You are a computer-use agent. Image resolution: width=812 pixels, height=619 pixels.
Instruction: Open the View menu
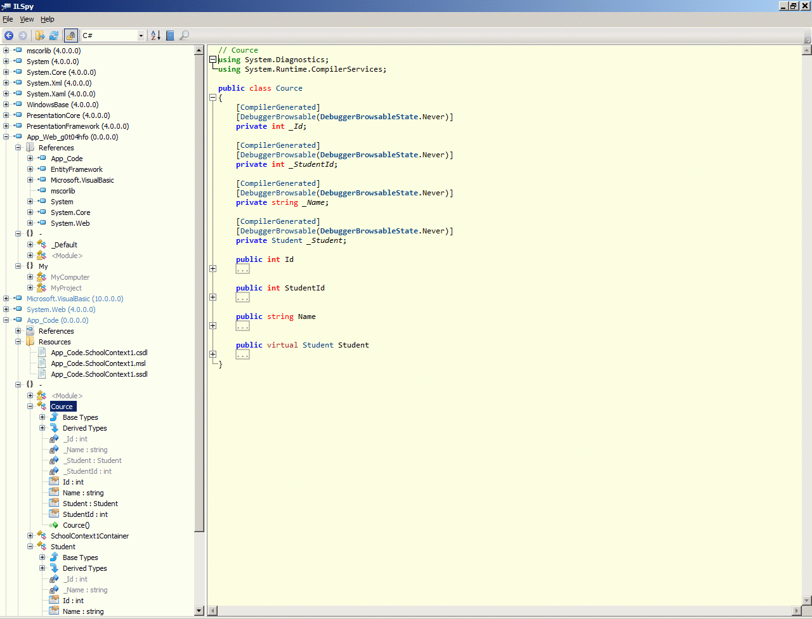(27, 20)
